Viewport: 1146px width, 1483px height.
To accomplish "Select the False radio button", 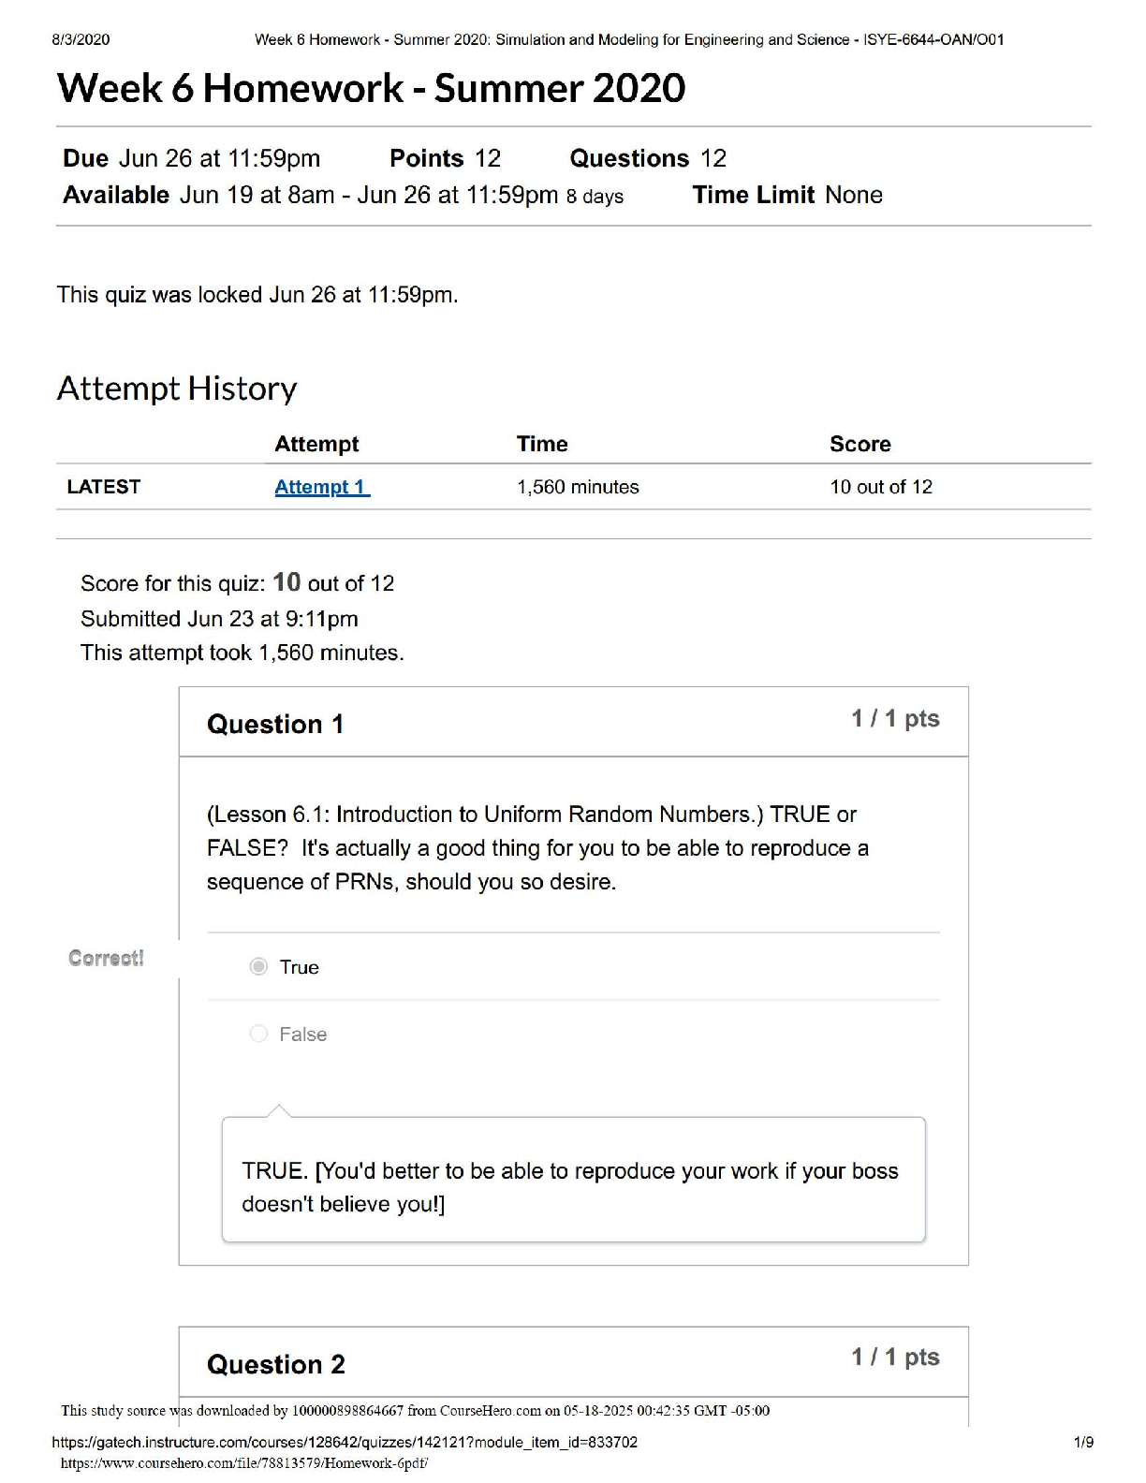I will (x=259, y=1034).
